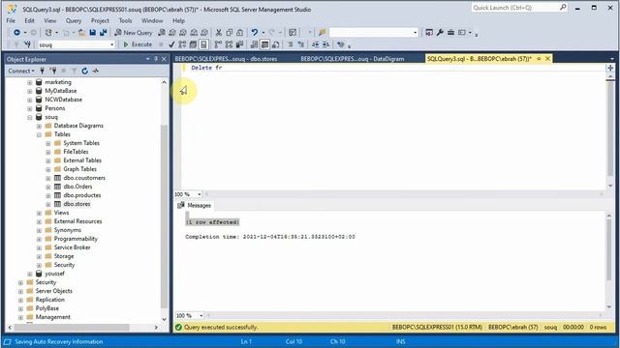Click the Undo arrow icon
Image resolution: width=620 pixels, height=348 pixels.
[x=254, y=32]
